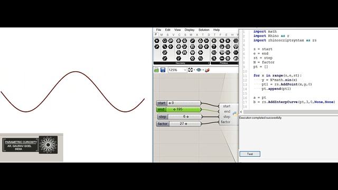Select the Vector parameter arrow icon below Point
The image size is (338, 190).
pyautogui.click(x=157, y=46)
